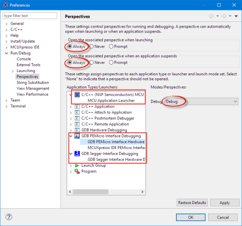Open the External Tools preferences page
Image resolution: width=242 pixels, height=226 pixels.
coord(28,65)
